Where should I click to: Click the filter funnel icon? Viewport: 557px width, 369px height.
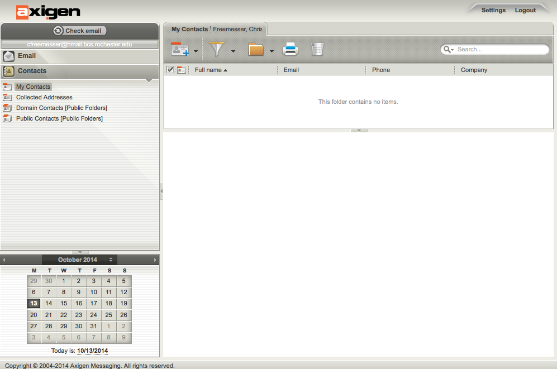217,50
